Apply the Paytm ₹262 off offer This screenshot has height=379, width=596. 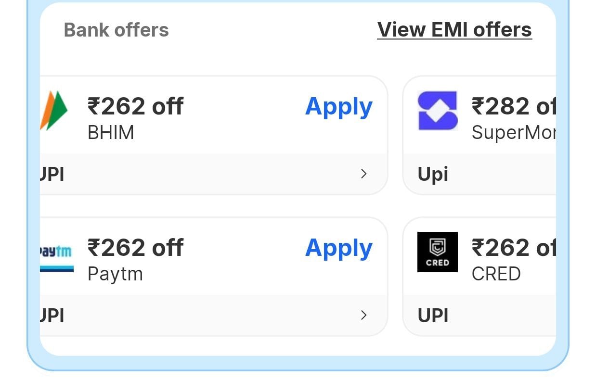pos(338,248)
